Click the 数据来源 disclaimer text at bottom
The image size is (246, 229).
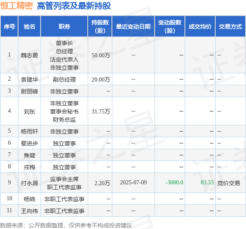click(x=66, y=225)
